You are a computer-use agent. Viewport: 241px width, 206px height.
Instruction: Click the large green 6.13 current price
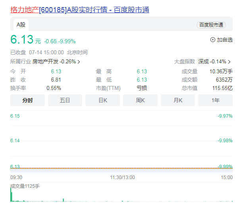pyautogui.click(x=21, y=40)
